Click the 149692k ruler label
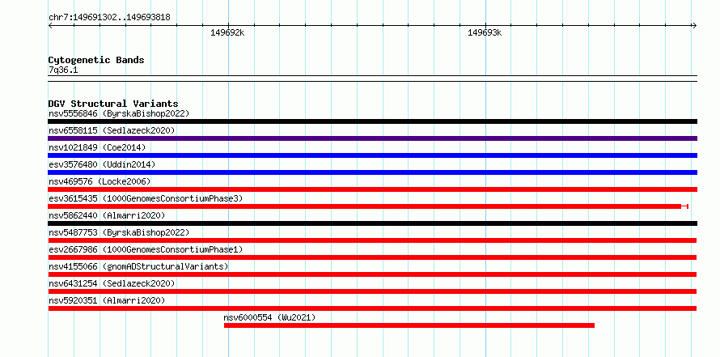The height and width of the screenshot is (357, 720). click(x=227, y=32)
